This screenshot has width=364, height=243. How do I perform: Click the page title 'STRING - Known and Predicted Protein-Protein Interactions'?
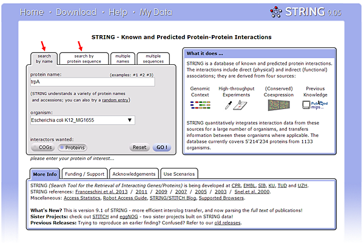[x=181, y=37]
